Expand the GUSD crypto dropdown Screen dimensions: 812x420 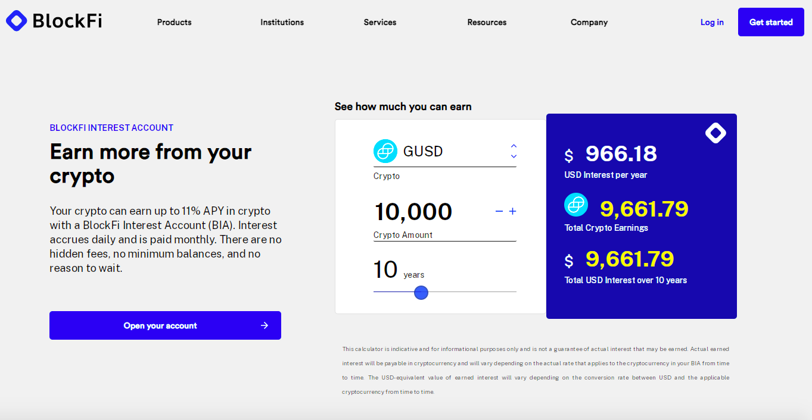[x=445, y=151]
